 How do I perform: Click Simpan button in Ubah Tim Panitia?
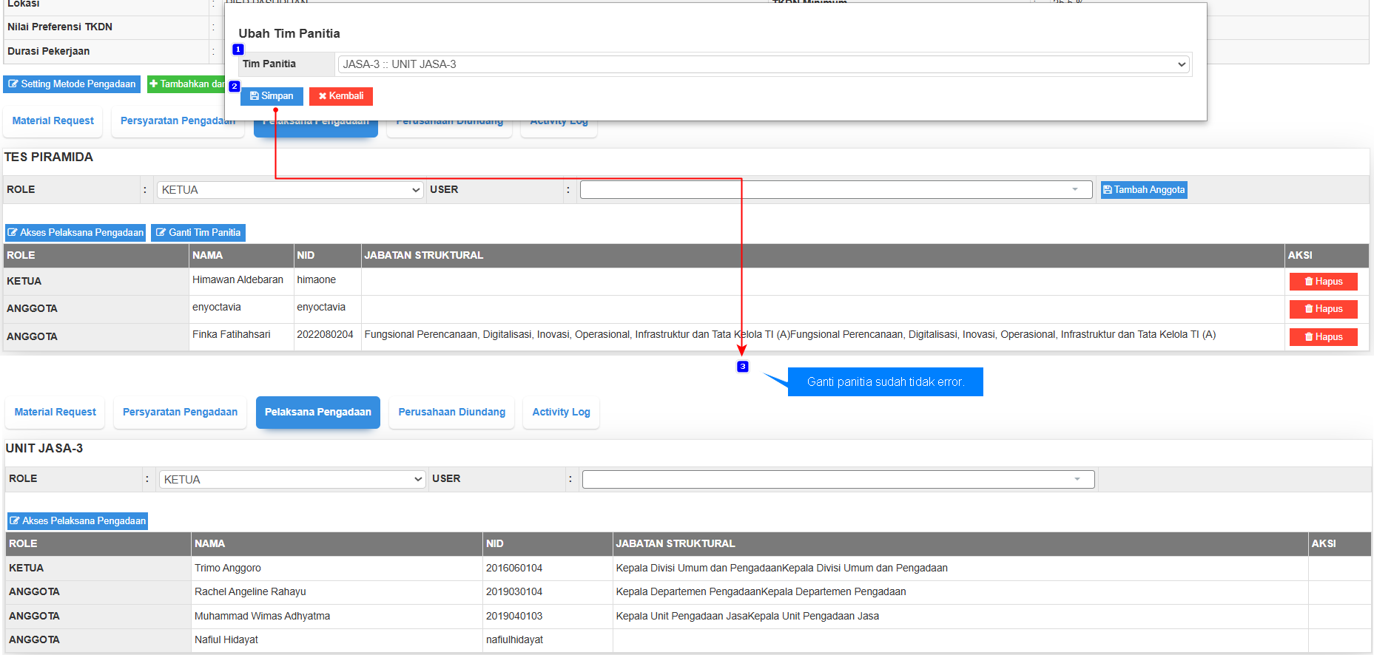[272, 96]
